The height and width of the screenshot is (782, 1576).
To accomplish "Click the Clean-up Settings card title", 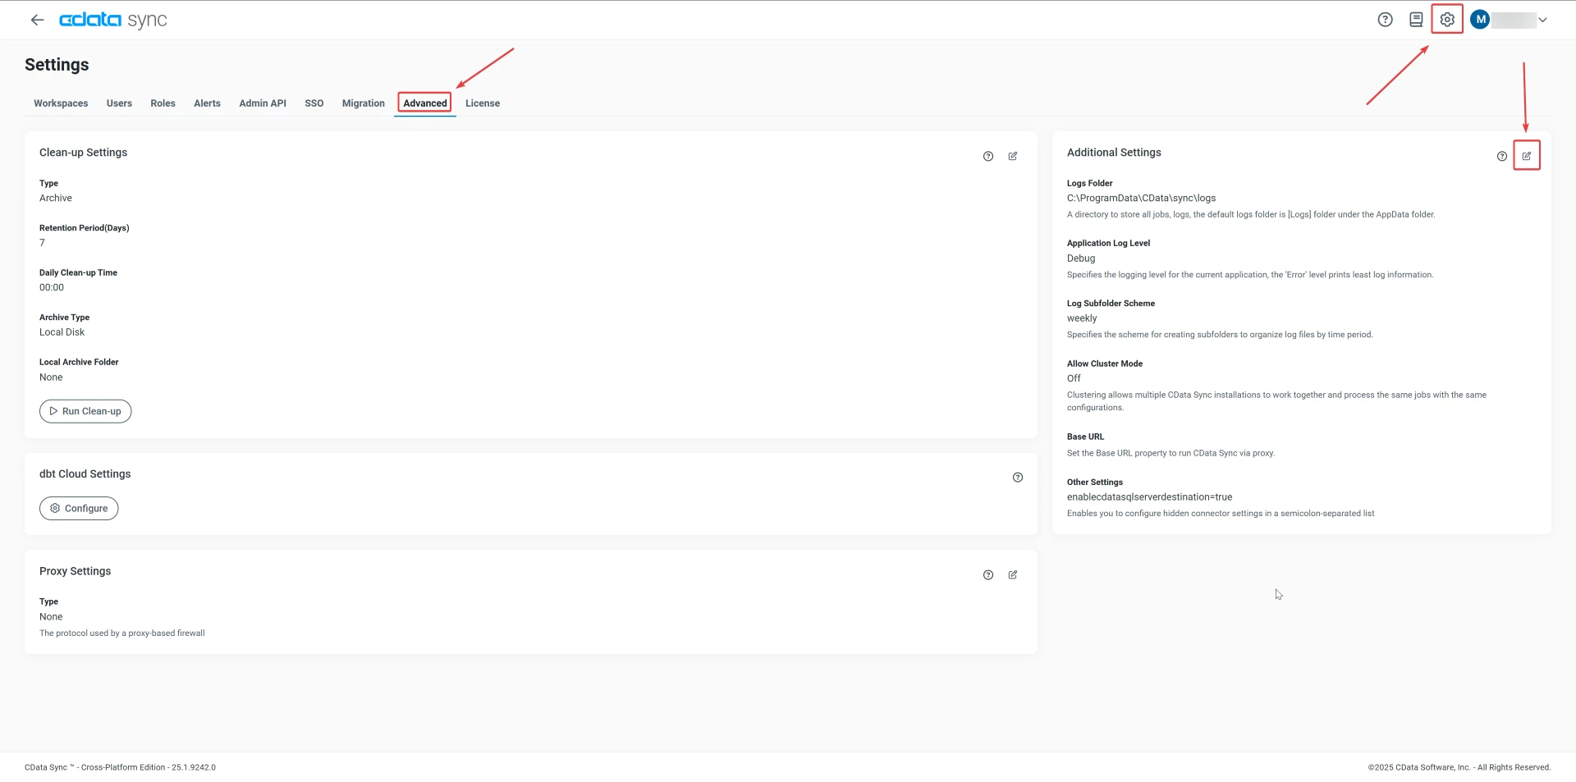I will pos(84,153).
